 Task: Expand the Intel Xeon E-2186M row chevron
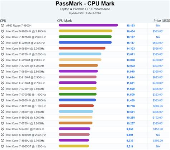3,77
